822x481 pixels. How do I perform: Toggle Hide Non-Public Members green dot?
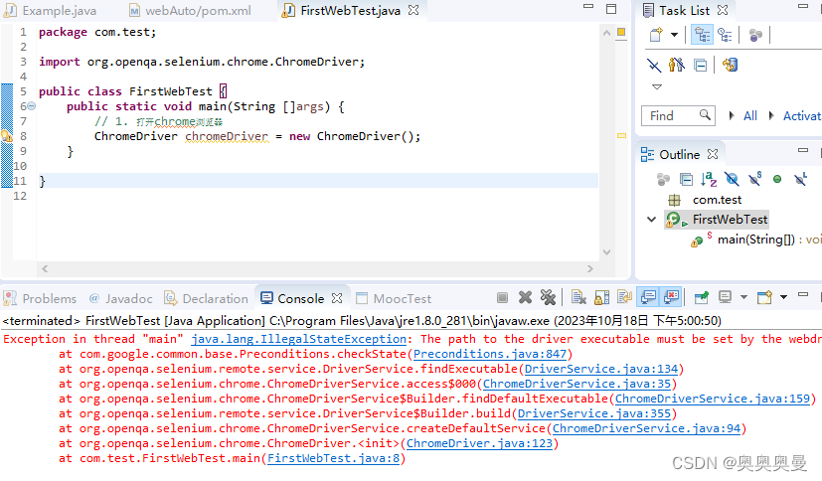777,179
